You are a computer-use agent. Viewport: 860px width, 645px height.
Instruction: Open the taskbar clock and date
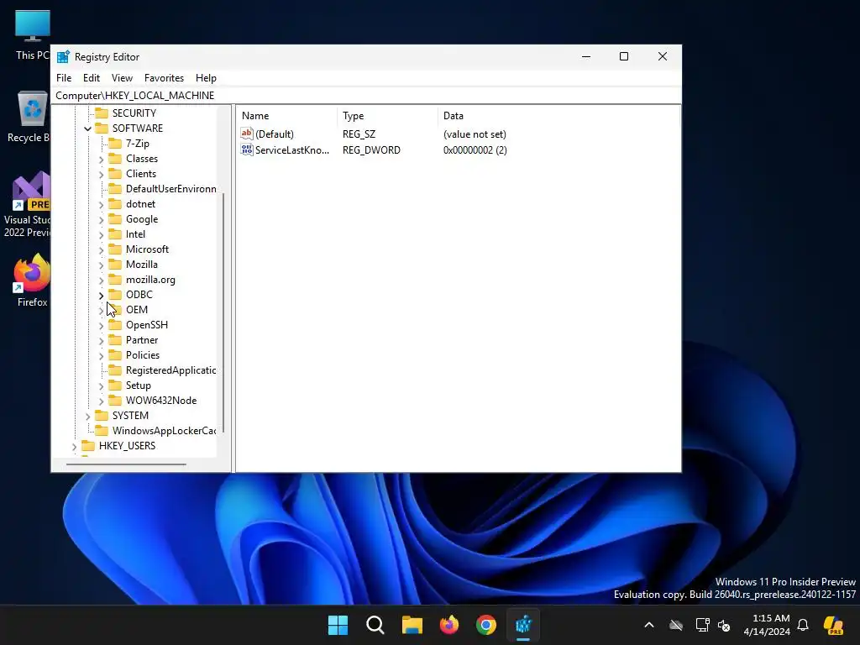click(x=767, y=625)
